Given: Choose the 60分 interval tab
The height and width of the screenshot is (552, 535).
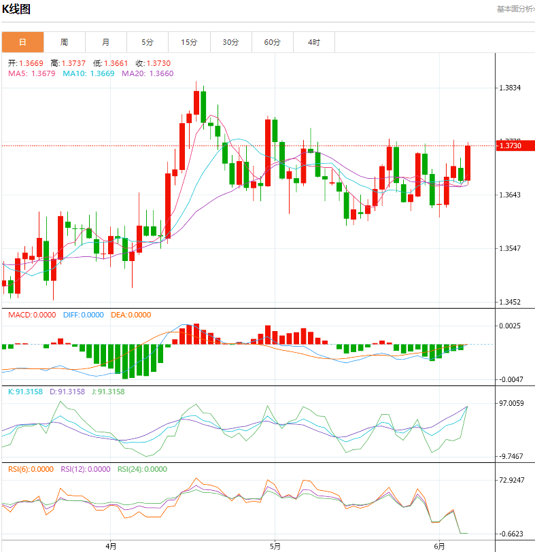Looking at the screenshot, I should point(273,42).
